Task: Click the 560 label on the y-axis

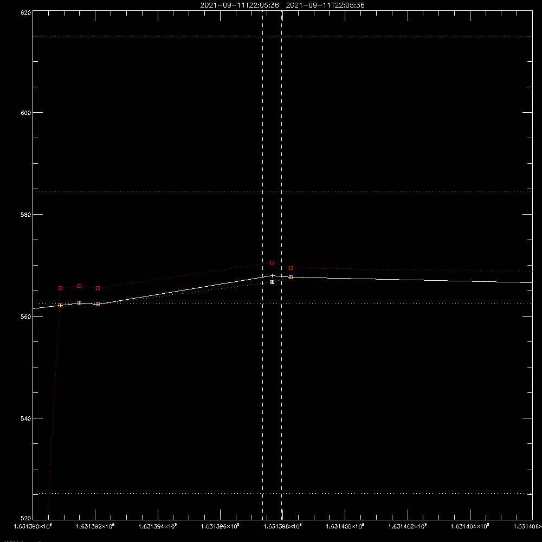Action: [26, 317]
